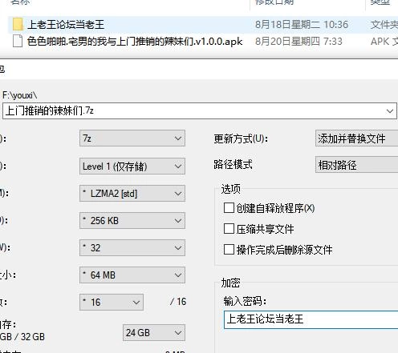Open the Level 1 (仅存储) compression level dropdown
Viewport: 398px width, 353px height.
point(132,166)
